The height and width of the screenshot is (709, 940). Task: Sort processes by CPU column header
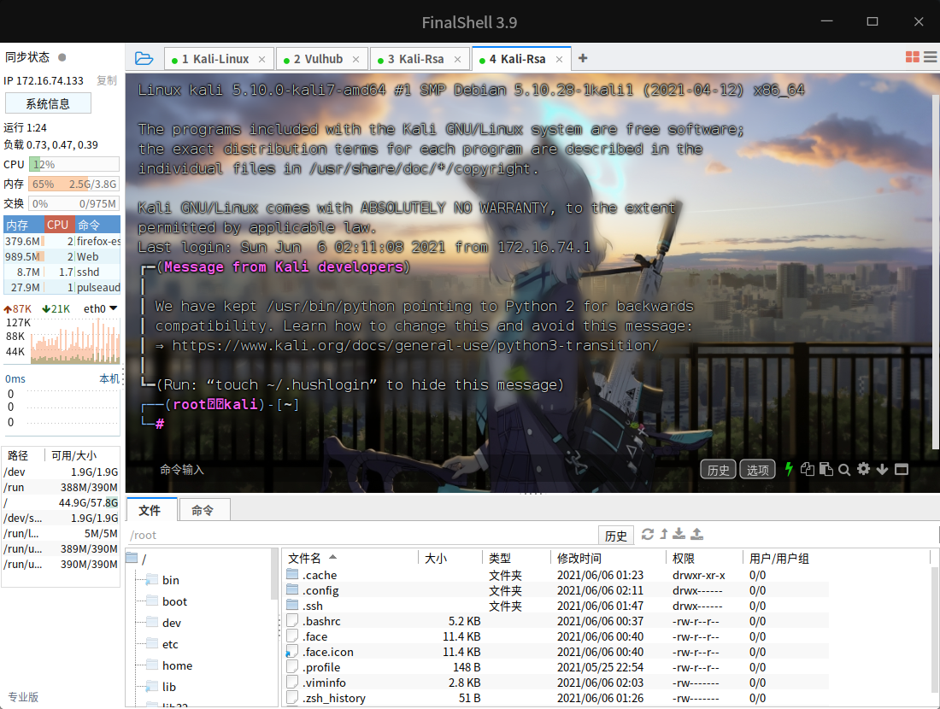click(x=58, y=225)
